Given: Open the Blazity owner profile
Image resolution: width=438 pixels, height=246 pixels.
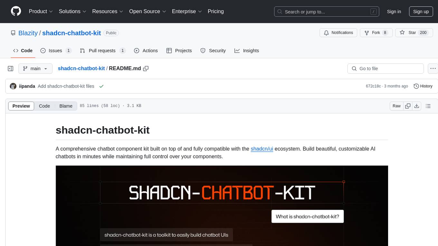Looking at the screenshot, I should [x=28, y=33].
